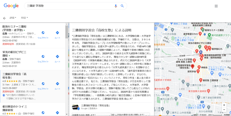Click the 三鷹個別学習会「高校生塾」による説明 heading
The height and width of the screenshot is (116, 231).
point(102,30)
